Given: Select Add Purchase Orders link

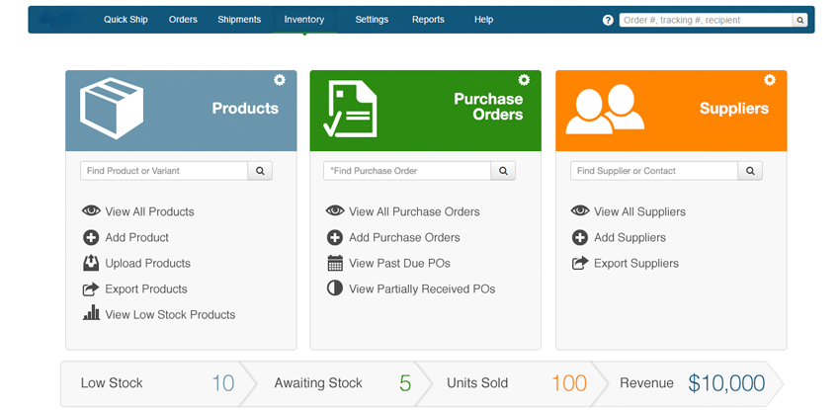Looking at the screenshot, I should pyautogui.click(x=404, y=237).
